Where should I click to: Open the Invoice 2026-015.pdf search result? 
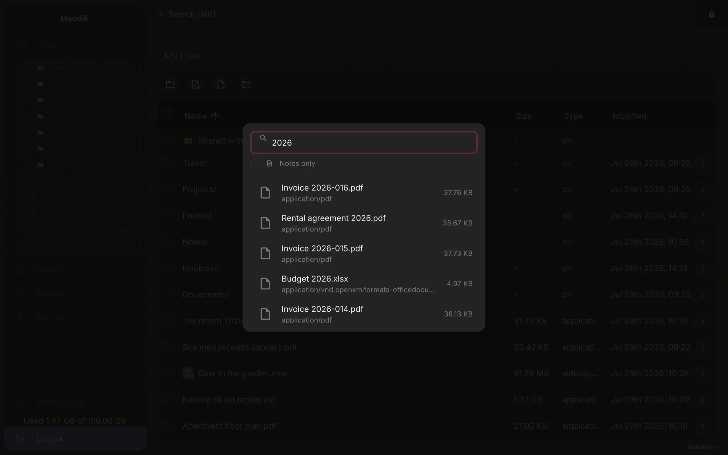click(x=364, y=253)
